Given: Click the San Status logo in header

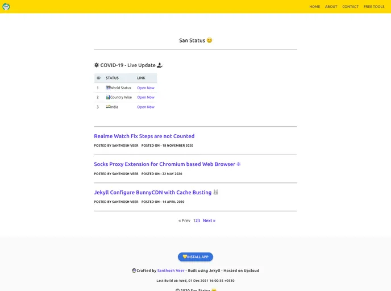Looking at the screenshot, I should click(x=6, y=7).
